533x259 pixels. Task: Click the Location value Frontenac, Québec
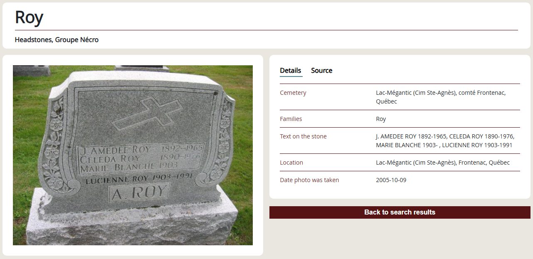click(443, 163)
